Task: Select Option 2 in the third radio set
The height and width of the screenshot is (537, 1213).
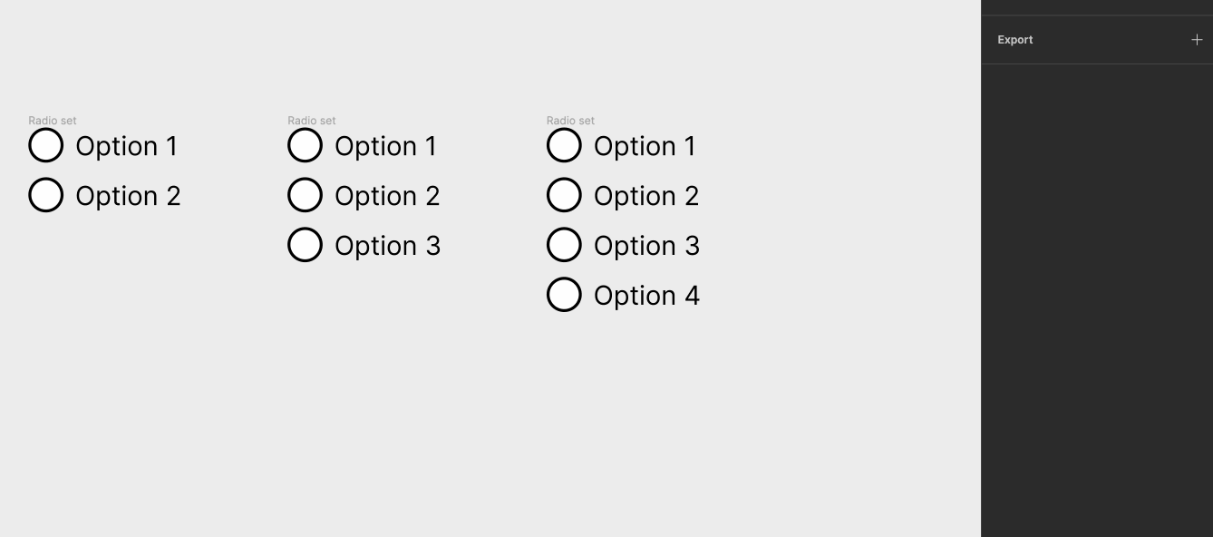Action: click(564, 194)
